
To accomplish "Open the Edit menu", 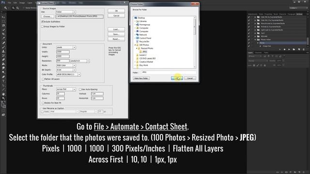I will coord(15,3).
